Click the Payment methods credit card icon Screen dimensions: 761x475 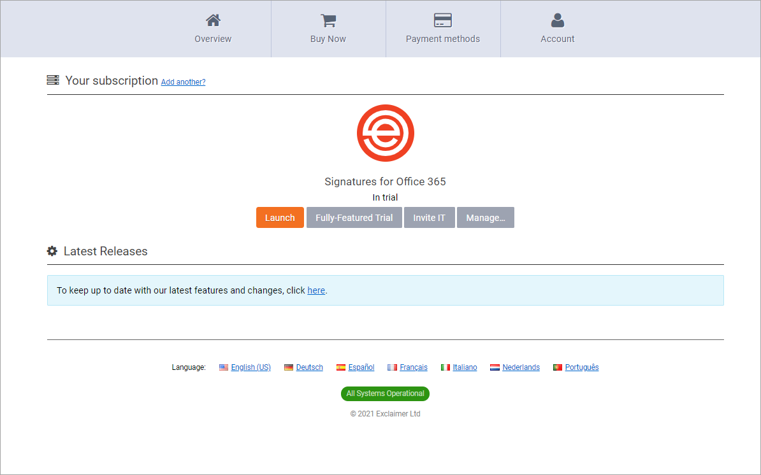pyautogui.click(x=442, y=20)
